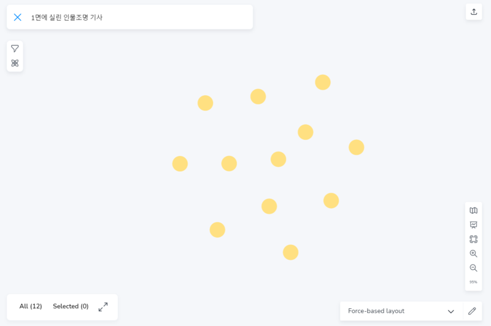Zoom in on the graph
491x326 pixels.
473,254
